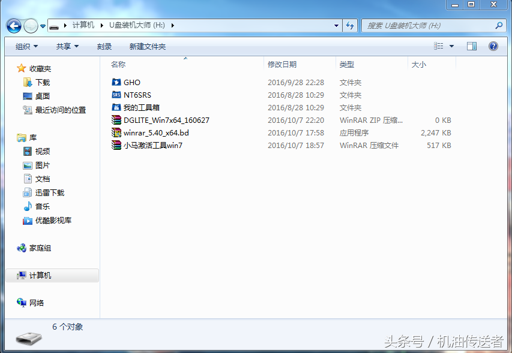Select the NT6SRS folder name
512x353 pixels.
(137, 95)
